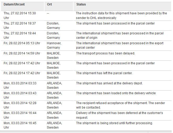Click stored until further processing status
The image size is (173, 133).
(114, 123)
